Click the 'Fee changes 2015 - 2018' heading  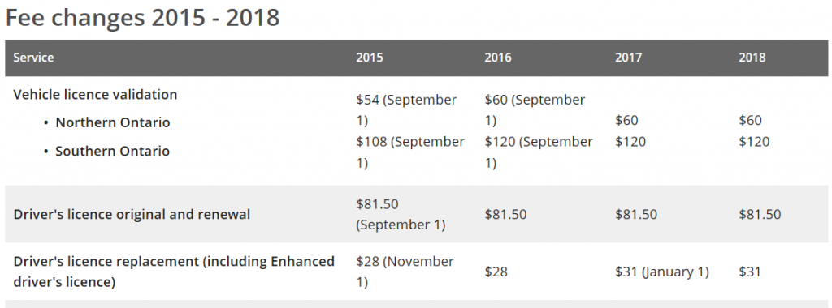coord(142,18)
